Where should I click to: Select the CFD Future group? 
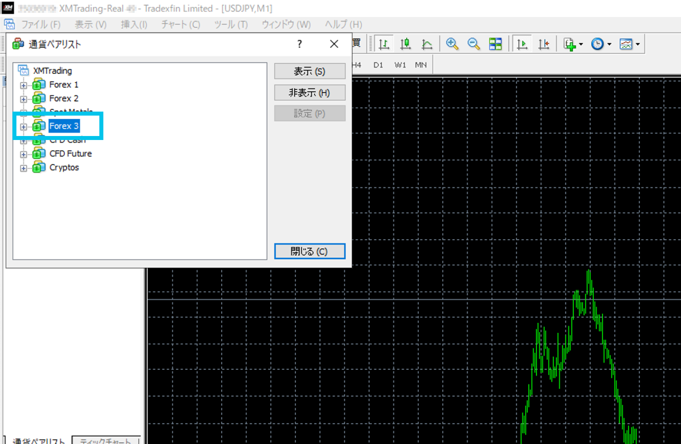pyautogui.click(x=71, y=154)
